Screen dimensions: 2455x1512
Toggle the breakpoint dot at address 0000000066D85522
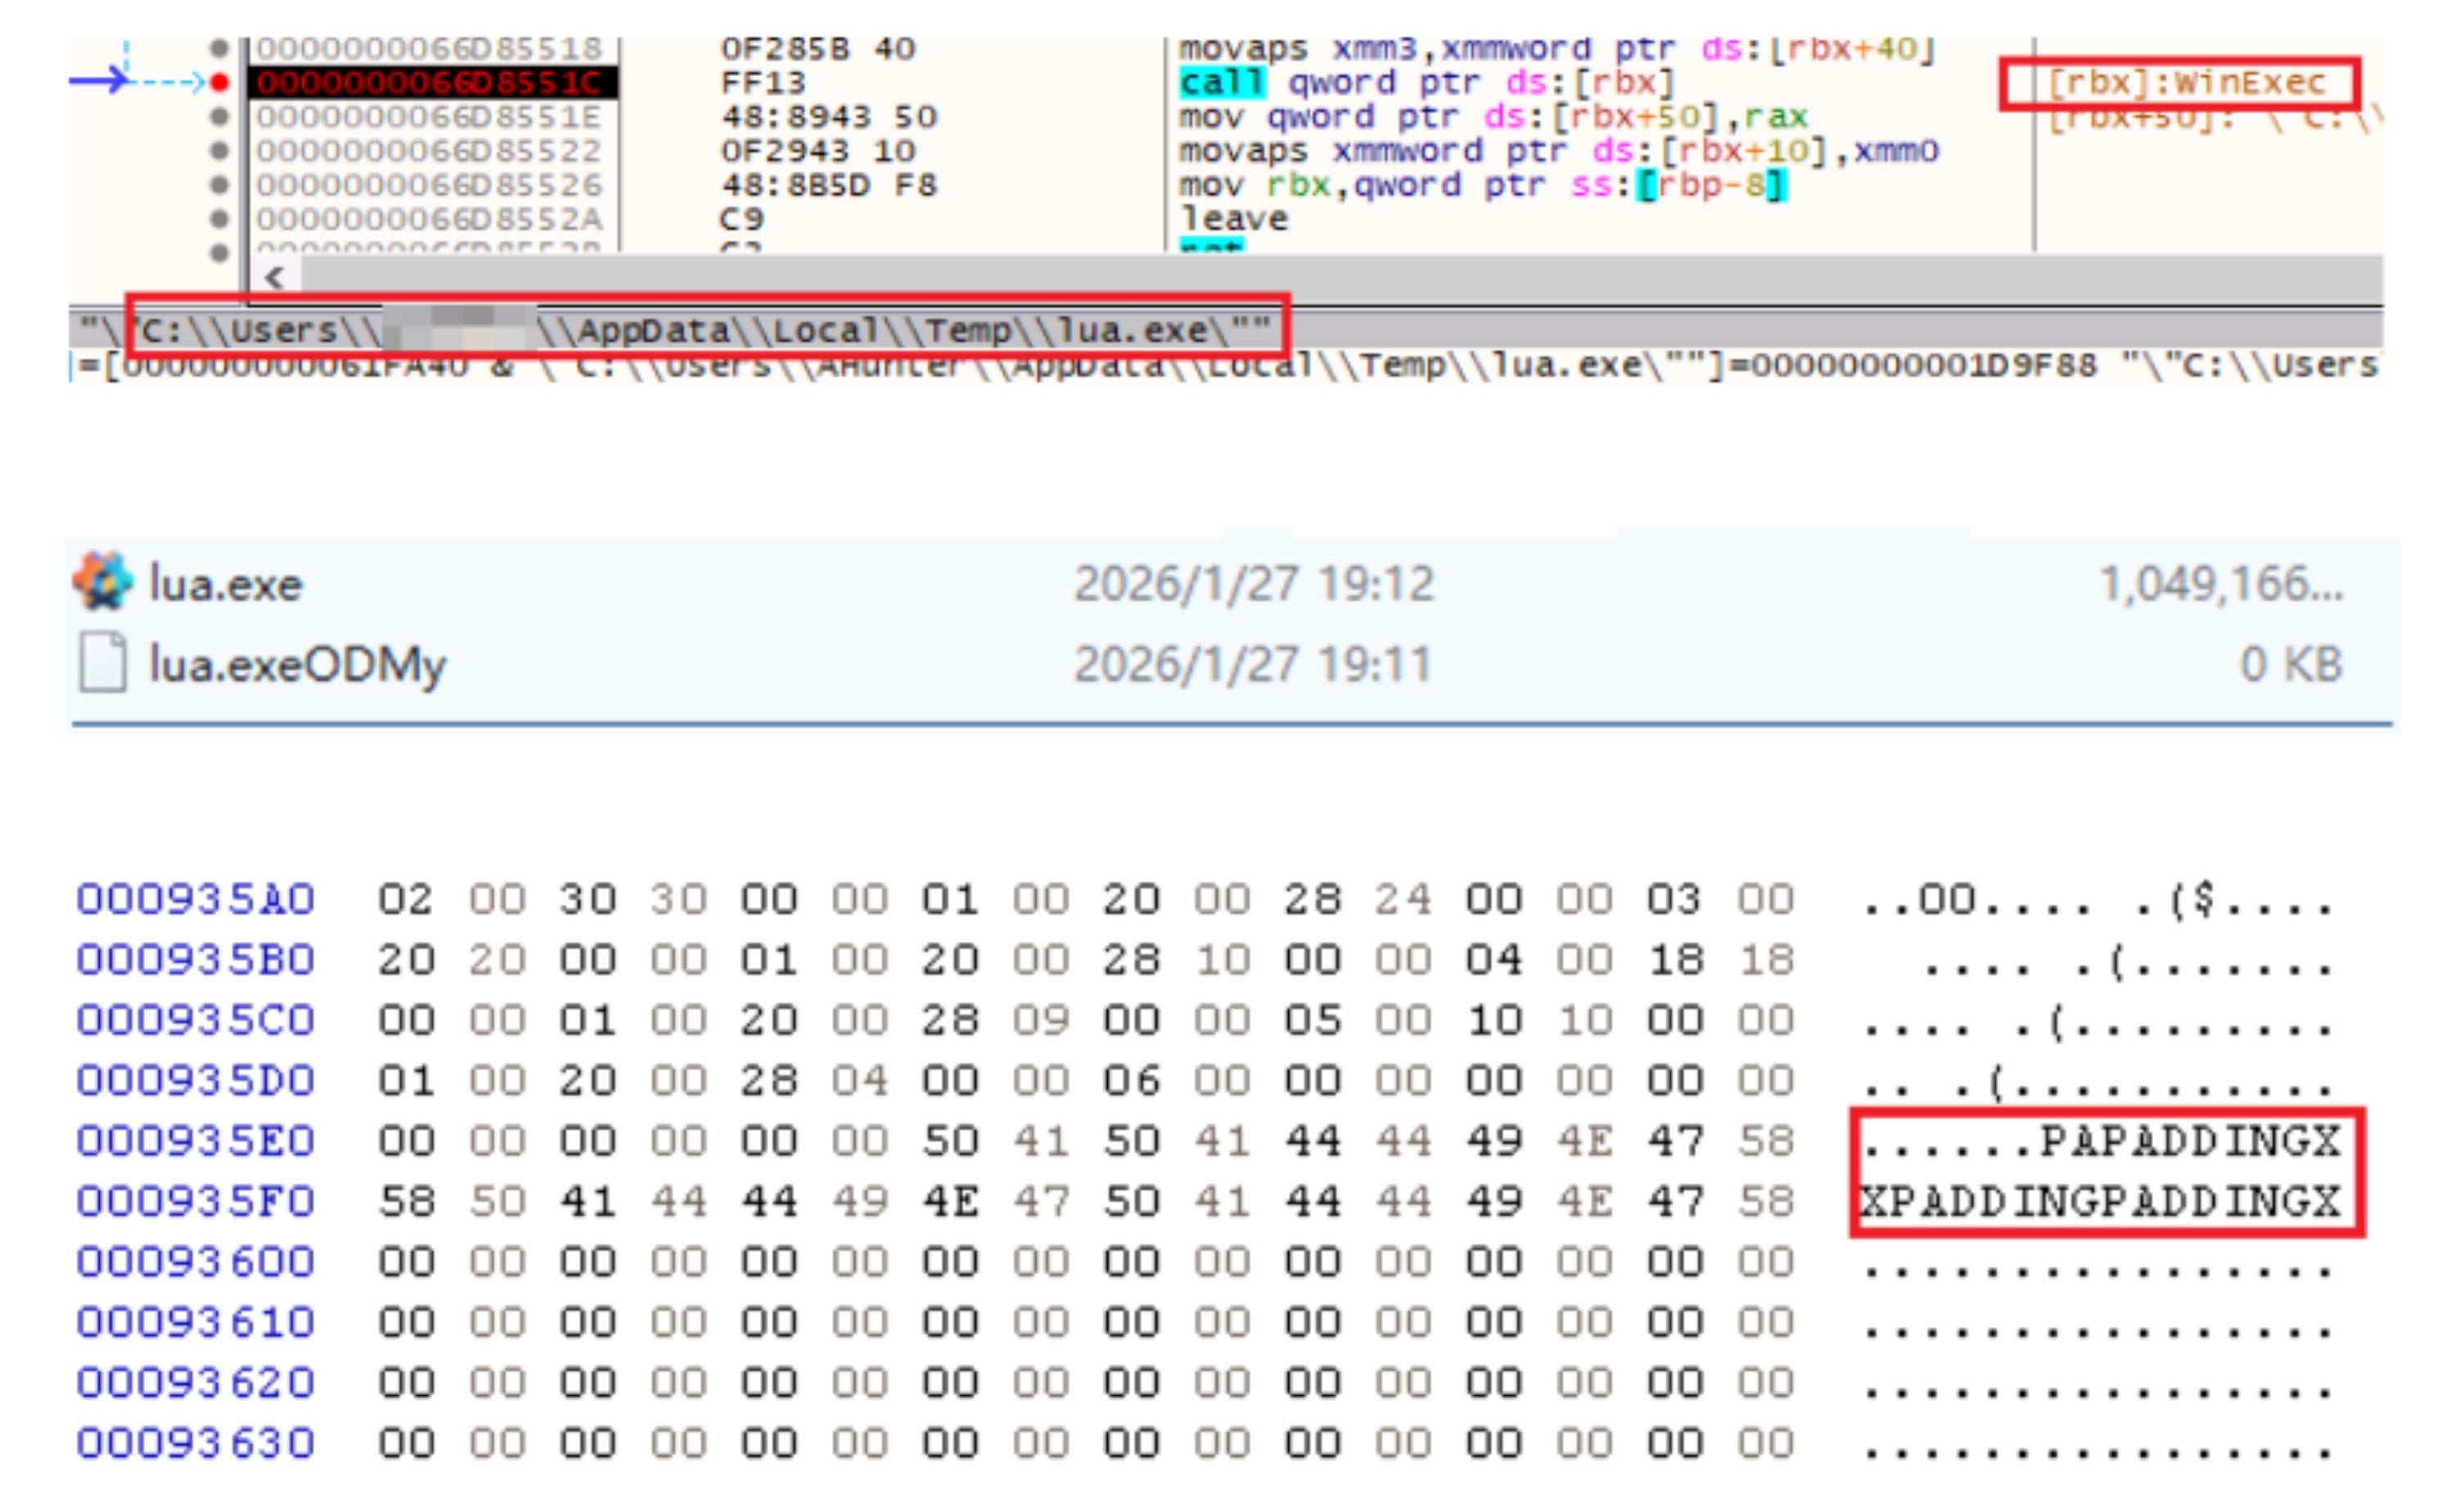click(x=220, y=151)
